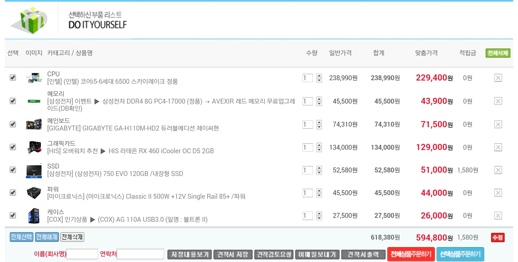Open the 메모리 product thumbnail
Viewport: 518px width, 262px height.
click(x=34, y=101)
